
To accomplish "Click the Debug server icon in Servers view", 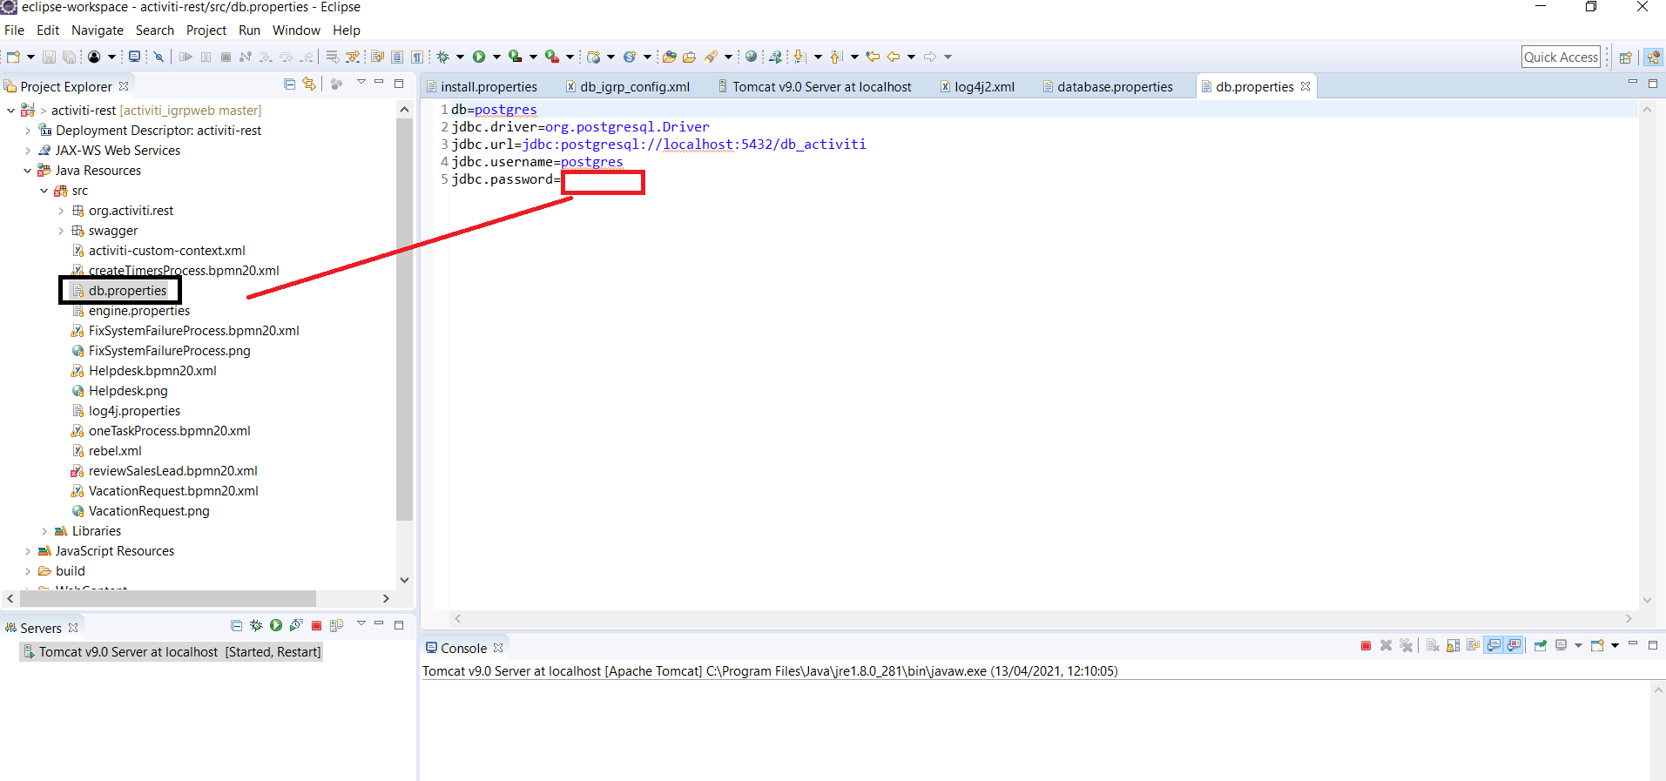I will click(256, 625).
